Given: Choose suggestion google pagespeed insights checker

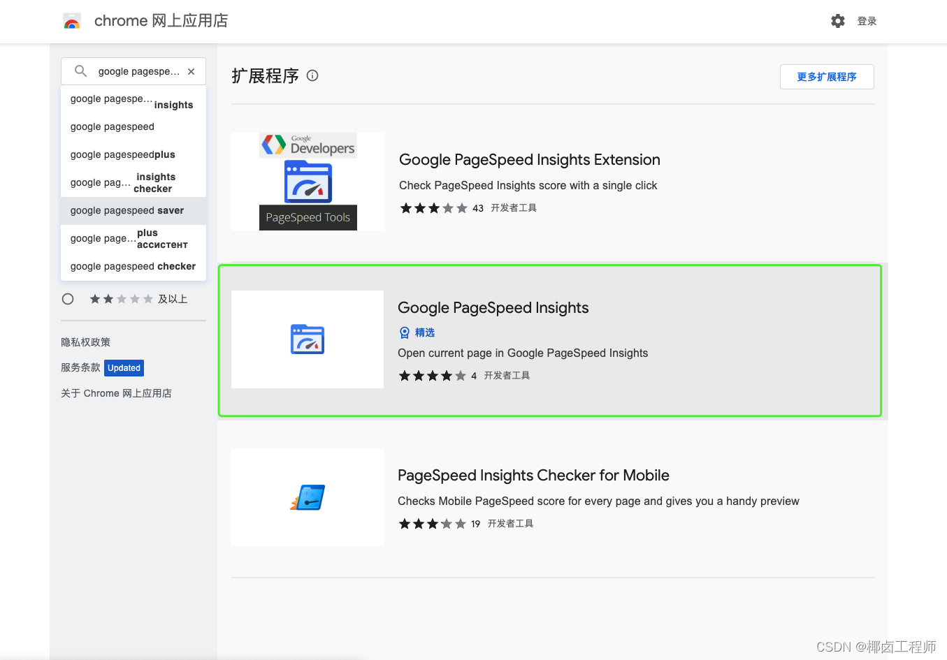Looking at the screenshot, I should point(133,183).
